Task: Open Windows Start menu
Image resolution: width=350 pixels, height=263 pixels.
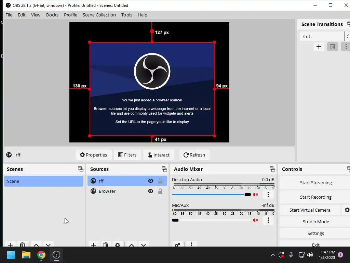Action: (11, 255)
